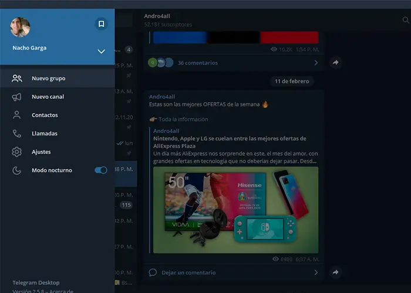
Task: Click the Nuevo canal megaphone icon
Action: pos(17,97)
